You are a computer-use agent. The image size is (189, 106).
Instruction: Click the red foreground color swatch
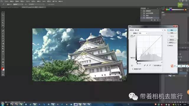pyautogui.click(x=2, y=68)
